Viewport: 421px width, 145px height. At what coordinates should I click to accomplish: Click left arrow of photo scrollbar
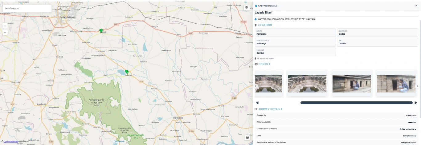tap(257, 103)
